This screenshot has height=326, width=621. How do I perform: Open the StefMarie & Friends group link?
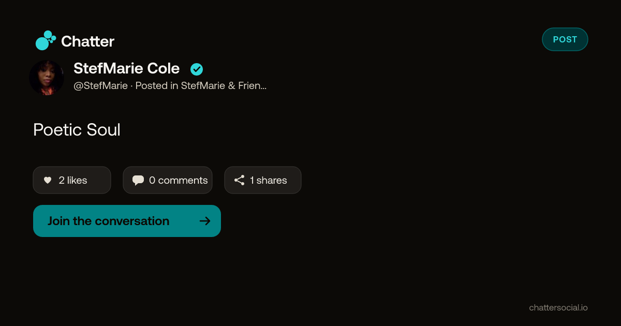[x=224, y=86]
